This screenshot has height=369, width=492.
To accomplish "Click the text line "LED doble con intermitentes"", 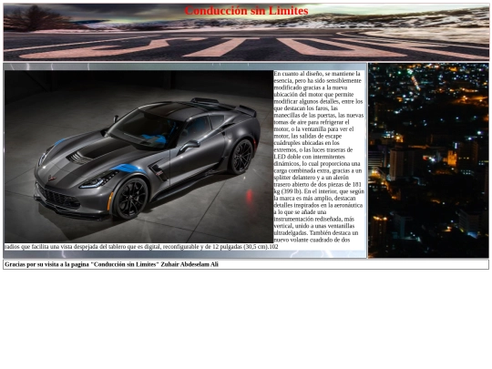I will (x=309, y=157).
